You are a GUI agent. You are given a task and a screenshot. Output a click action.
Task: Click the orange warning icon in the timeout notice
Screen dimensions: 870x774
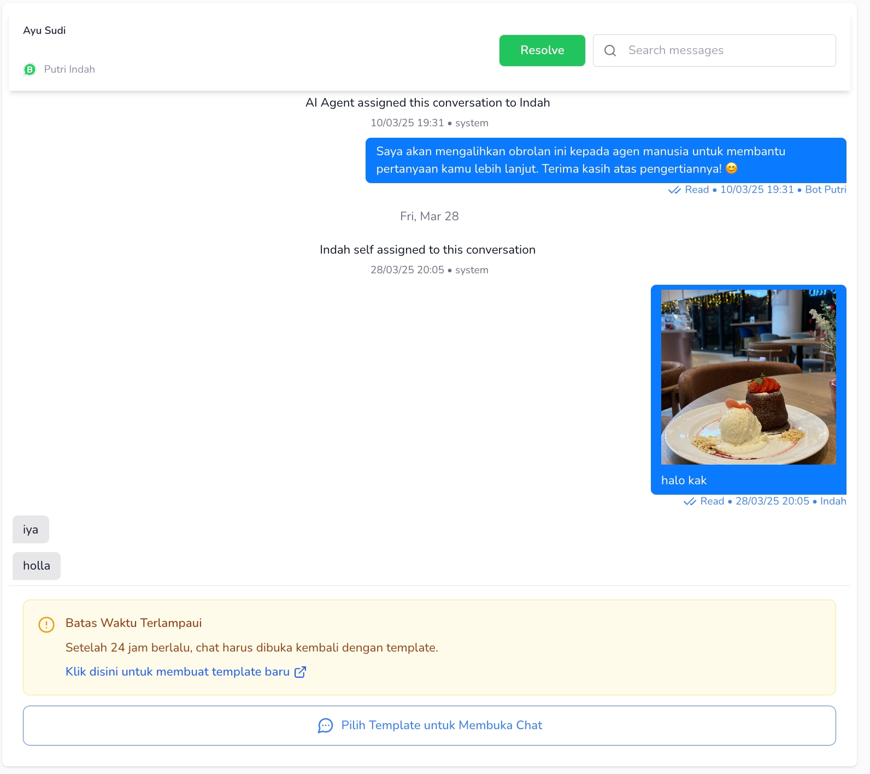coord(46,624)
